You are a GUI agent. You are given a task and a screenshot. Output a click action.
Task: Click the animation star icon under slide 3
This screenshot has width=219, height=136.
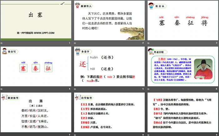tap(148, 43)
